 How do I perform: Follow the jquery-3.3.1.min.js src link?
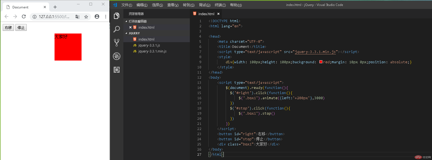(315, 52)
